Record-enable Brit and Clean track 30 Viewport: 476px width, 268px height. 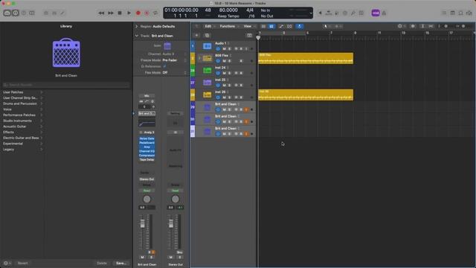241,122
